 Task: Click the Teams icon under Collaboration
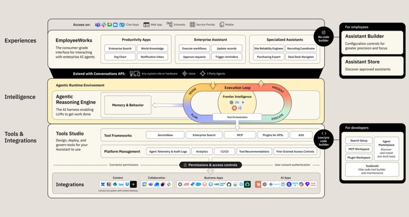pyautogui.click(x=151, y=184)
